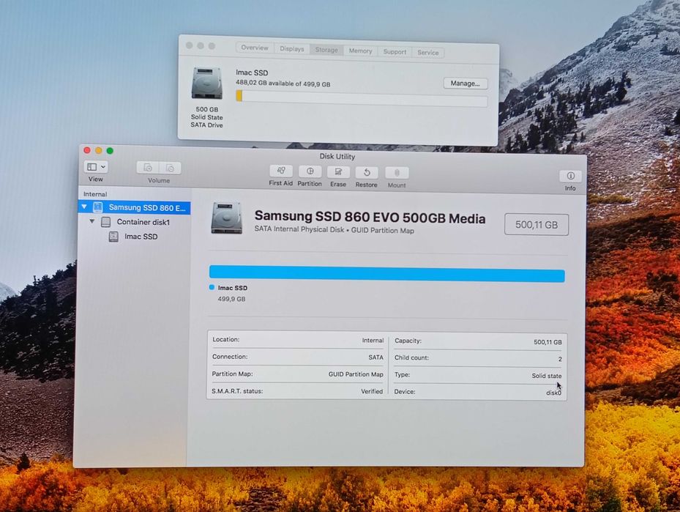Screen dimensions: 680x512
Task: Open the View sidebar dropdown
Action: tap(96, 166)
